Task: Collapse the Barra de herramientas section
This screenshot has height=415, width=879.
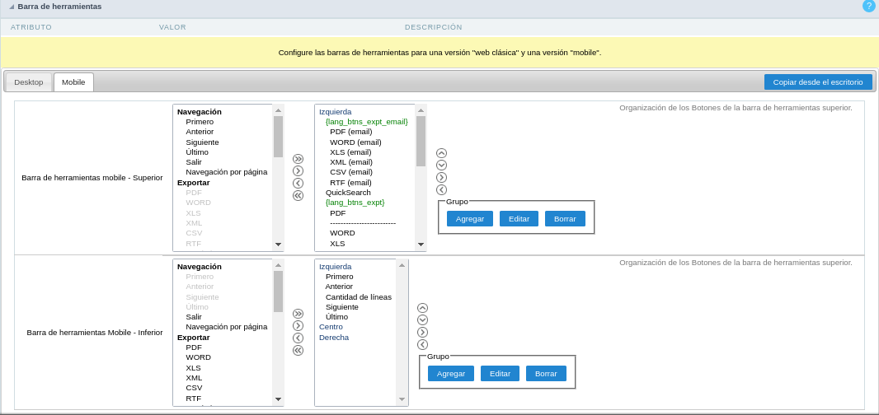Action: pyautogui.click(x=12, y=7)
